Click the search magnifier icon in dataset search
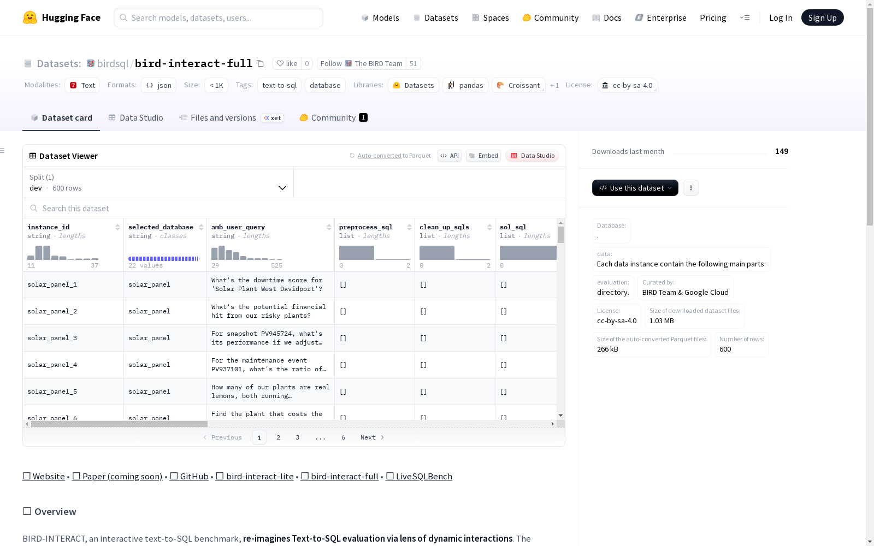The width and height of the screenshot is (874, 546). (34, 208)
